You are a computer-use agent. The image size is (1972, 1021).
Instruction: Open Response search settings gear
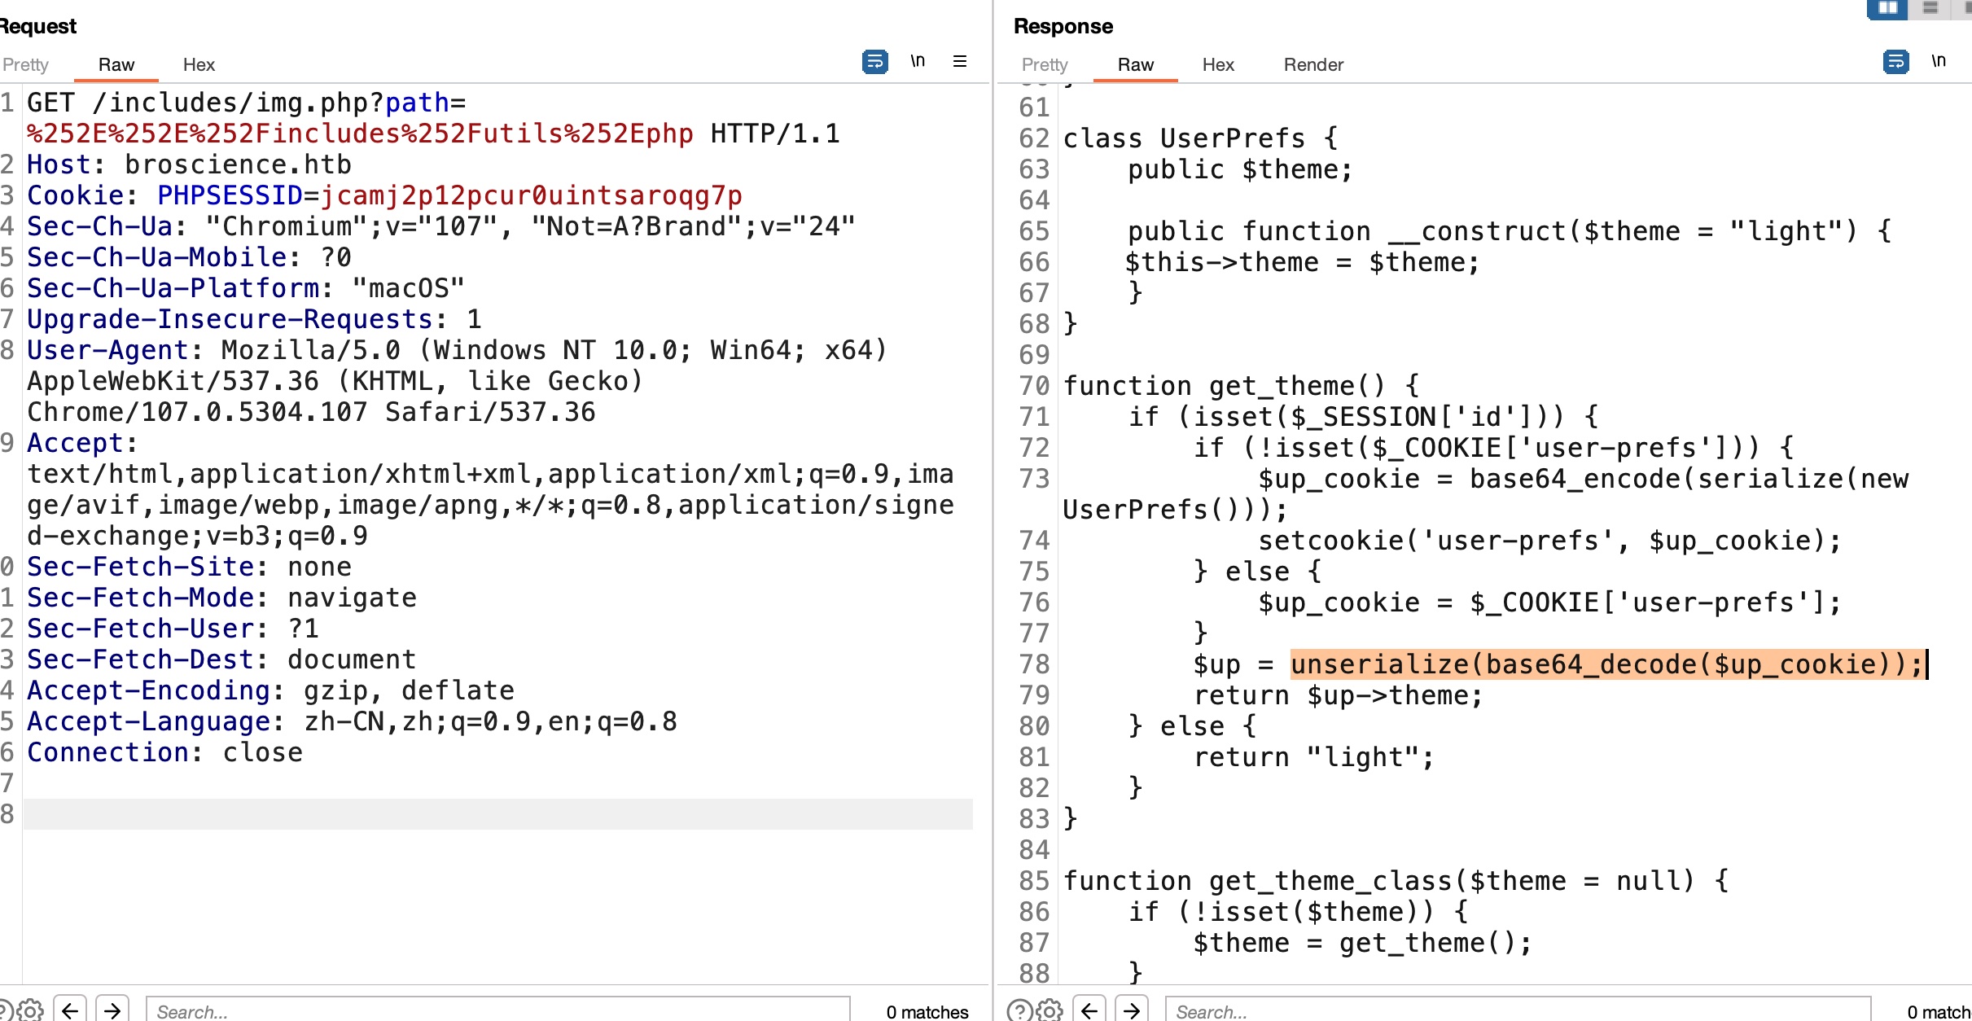click(1050, 1010)
